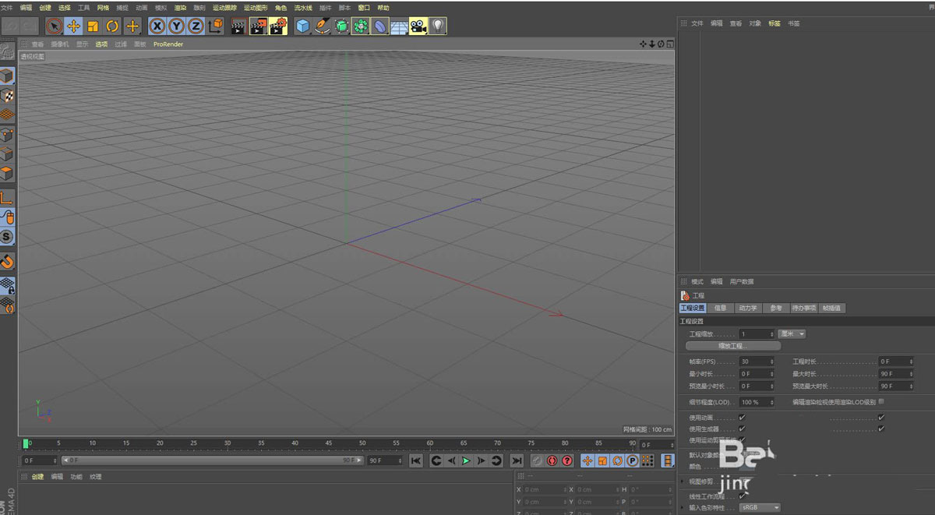Toggle autokeying red circle button

coord(552,461)
